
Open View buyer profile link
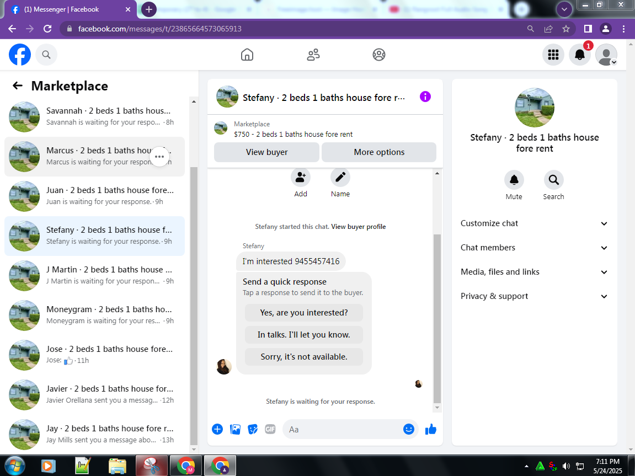click(359, 227)
